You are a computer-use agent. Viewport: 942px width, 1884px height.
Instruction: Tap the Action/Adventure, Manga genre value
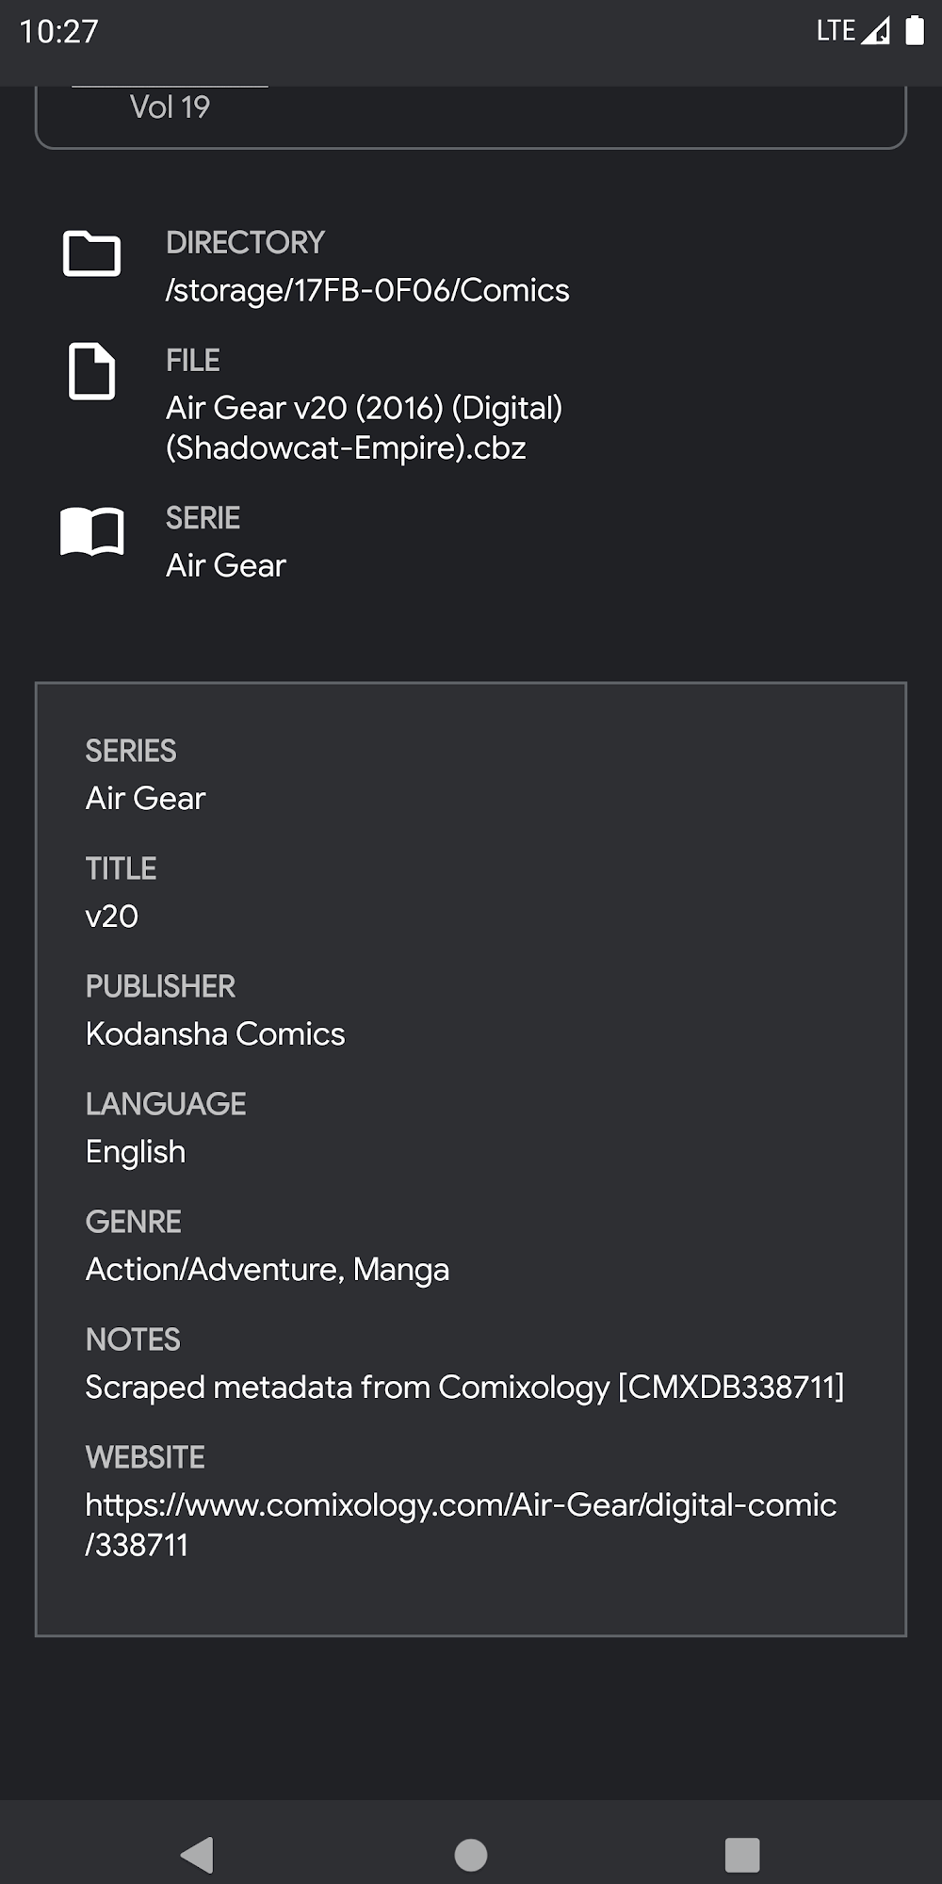click(x=268, y=1269)
